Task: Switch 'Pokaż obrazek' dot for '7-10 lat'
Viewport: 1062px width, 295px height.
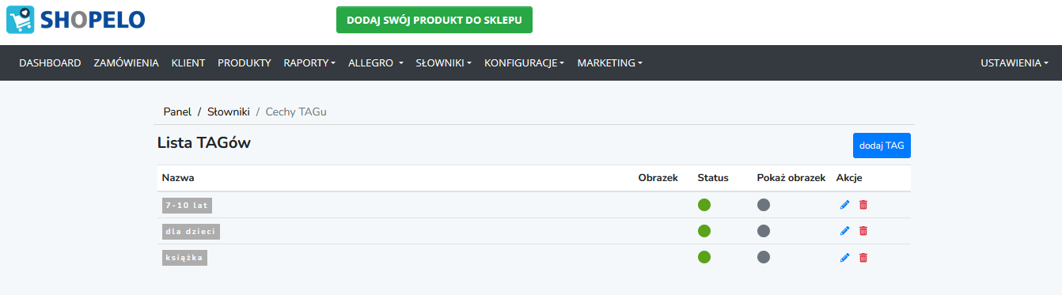Action: tap(764, 205)
